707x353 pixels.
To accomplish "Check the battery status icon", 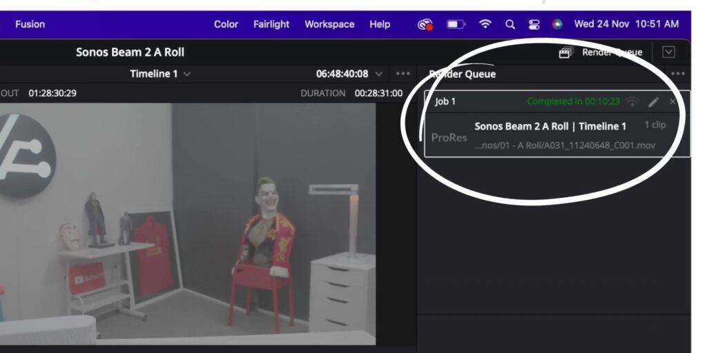I will point(456,24).
